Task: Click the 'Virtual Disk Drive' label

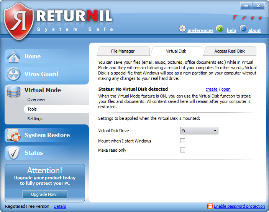Action: click(113, 131)
